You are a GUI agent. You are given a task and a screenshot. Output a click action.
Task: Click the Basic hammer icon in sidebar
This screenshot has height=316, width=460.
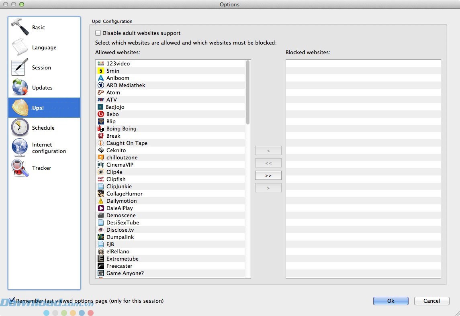[20, 27]
